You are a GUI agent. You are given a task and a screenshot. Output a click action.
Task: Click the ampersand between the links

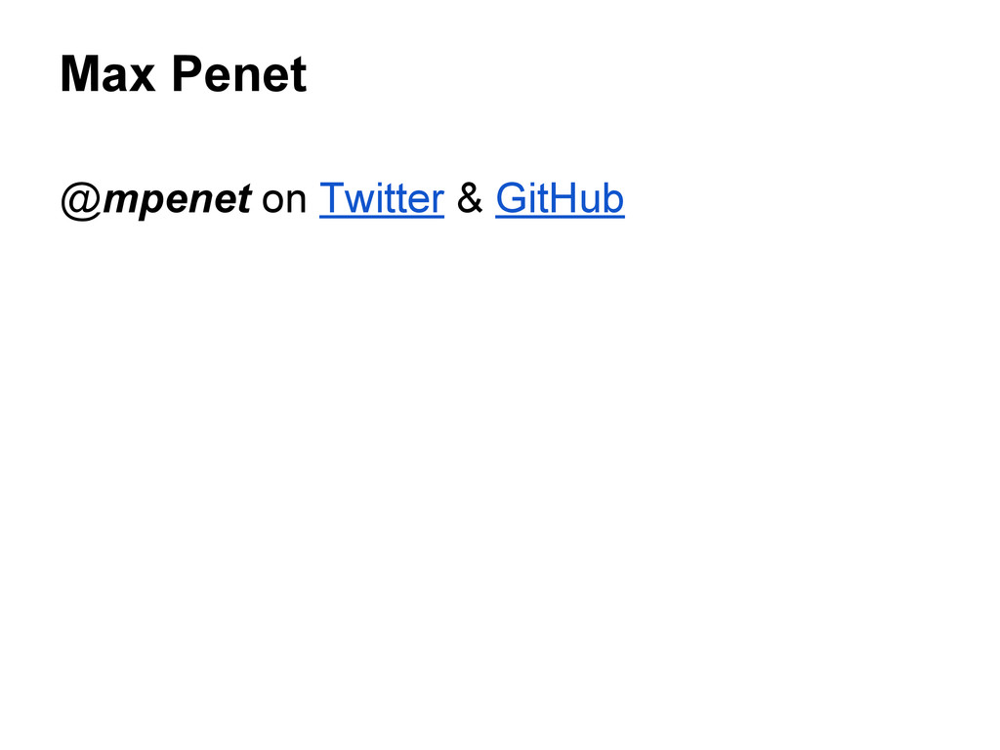click(470, 198)
